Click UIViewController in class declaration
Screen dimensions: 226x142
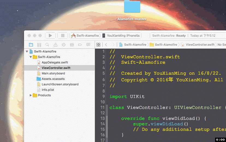point(198,108)
